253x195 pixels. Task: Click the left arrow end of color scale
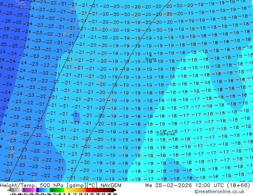pyautogui.click(x=9, y=190)
